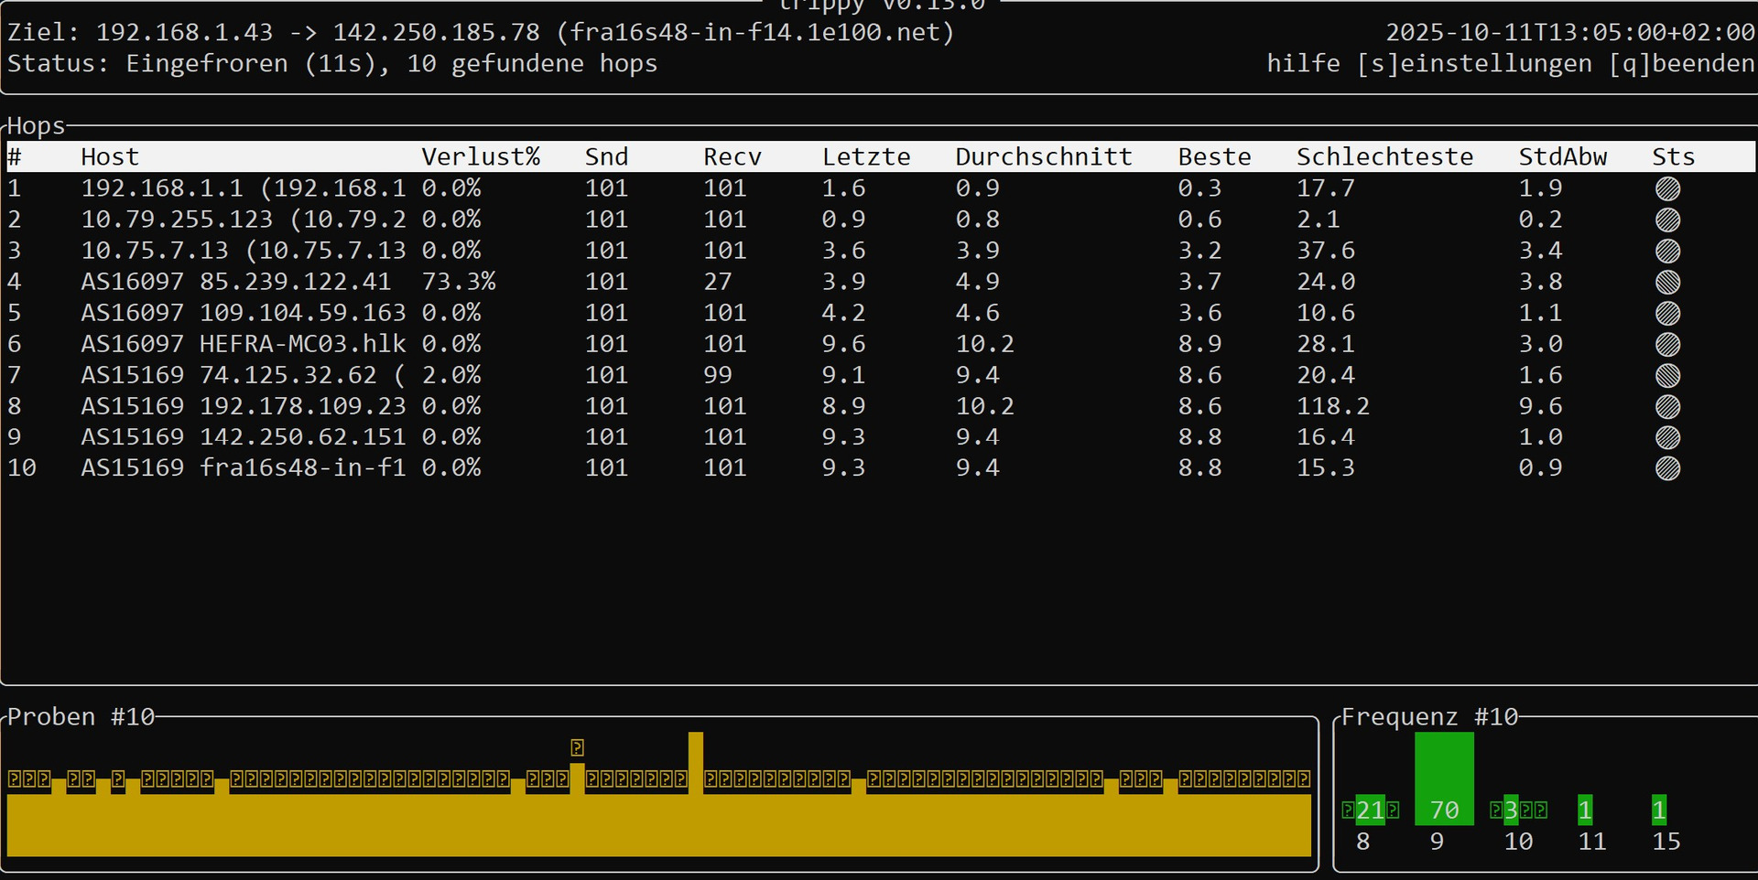Click the Proben #10 panel title

[x=81, y=716]
